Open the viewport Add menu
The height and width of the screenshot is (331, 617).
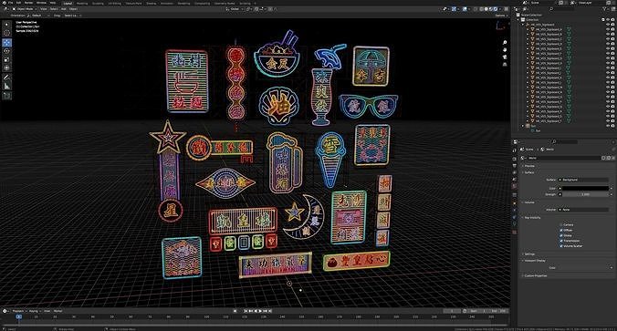63,8
